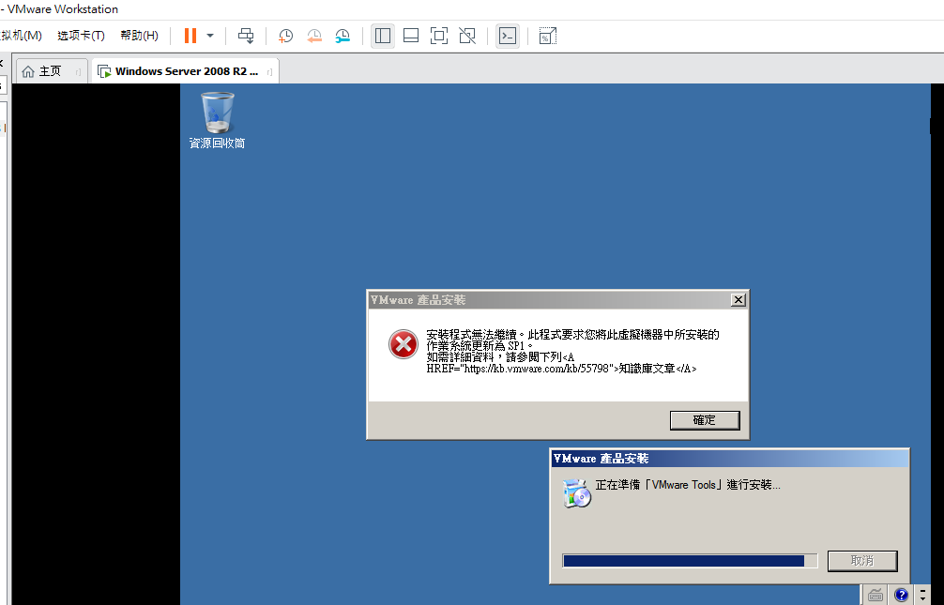This screenshot has height=605, width=944.
Task: Click the stretch guest display icon
Action: click(x=547, y=36)
